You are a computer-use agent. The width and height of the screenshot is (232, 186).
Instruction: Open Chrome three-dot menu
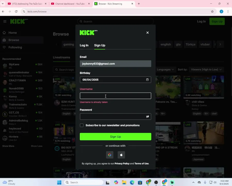[x=228, y=12]
